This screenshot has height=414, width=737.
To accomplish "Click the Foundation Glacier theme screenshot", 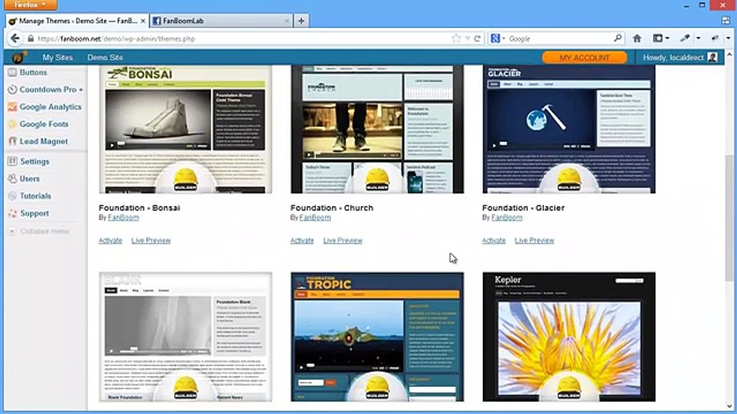I will tap(569, 129).
